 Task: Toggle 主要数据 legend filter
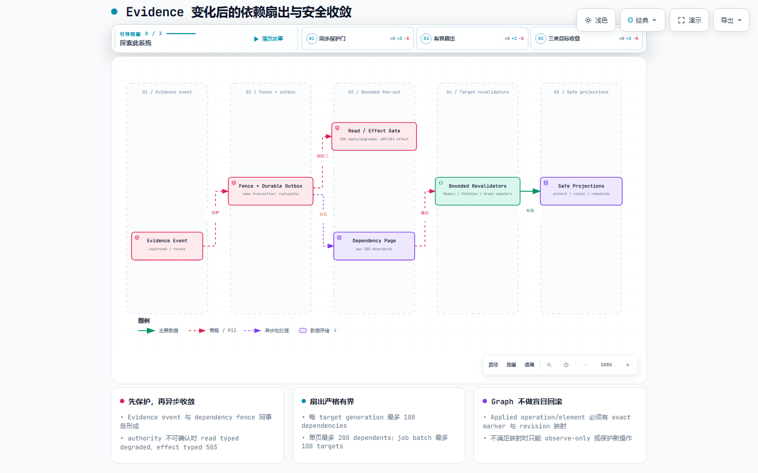pos(158,331)
